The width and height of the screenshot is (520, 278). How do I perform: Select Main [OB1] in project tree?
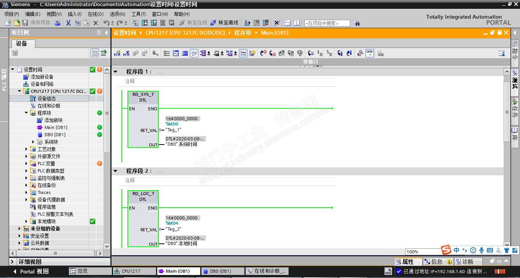[56, 127]
